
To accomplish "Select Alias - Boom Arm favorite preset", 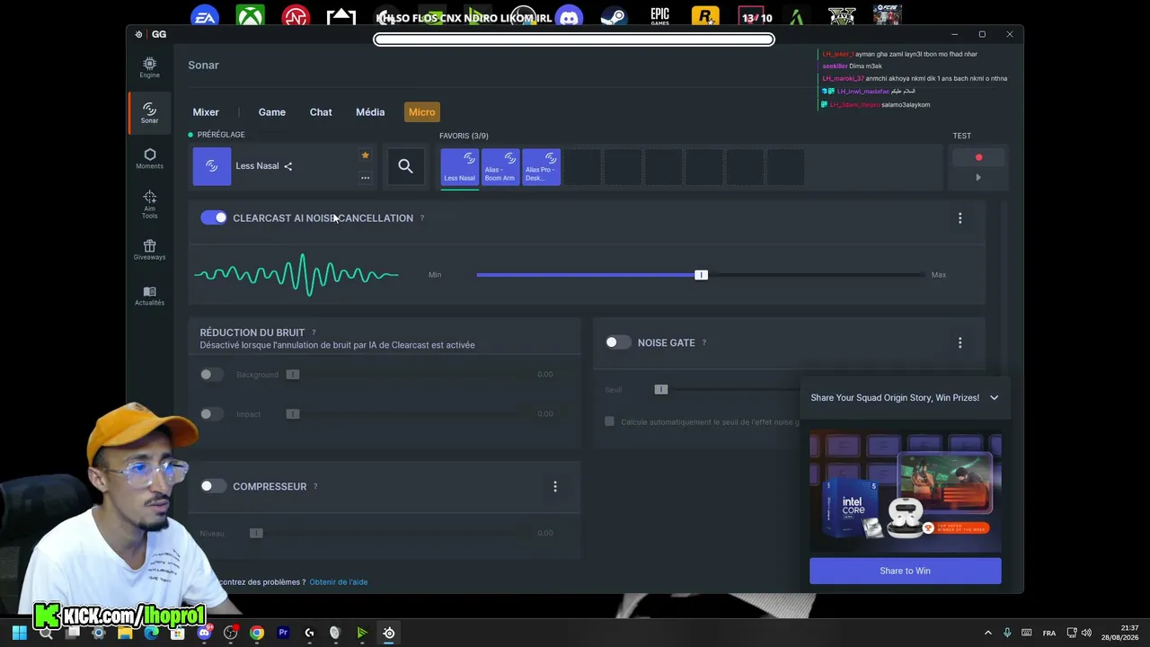I will coord(500,167).
